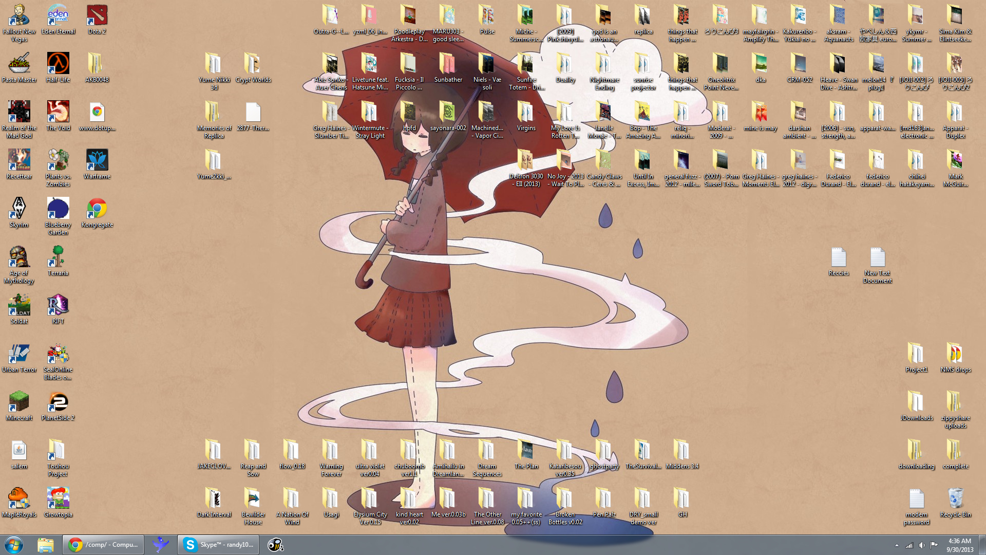Switch to the Skype taskbar window
This screenshot has height=555, width=986.
[x=218, y=545]
